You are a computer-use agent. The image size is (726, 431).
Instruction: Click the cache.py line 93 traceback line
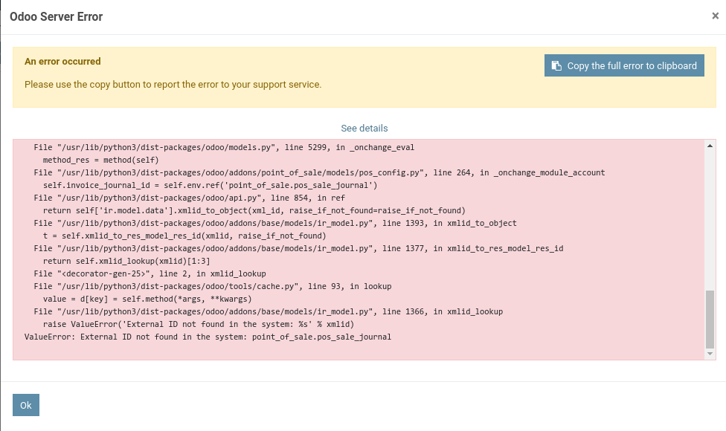click(x=213, y=286)
